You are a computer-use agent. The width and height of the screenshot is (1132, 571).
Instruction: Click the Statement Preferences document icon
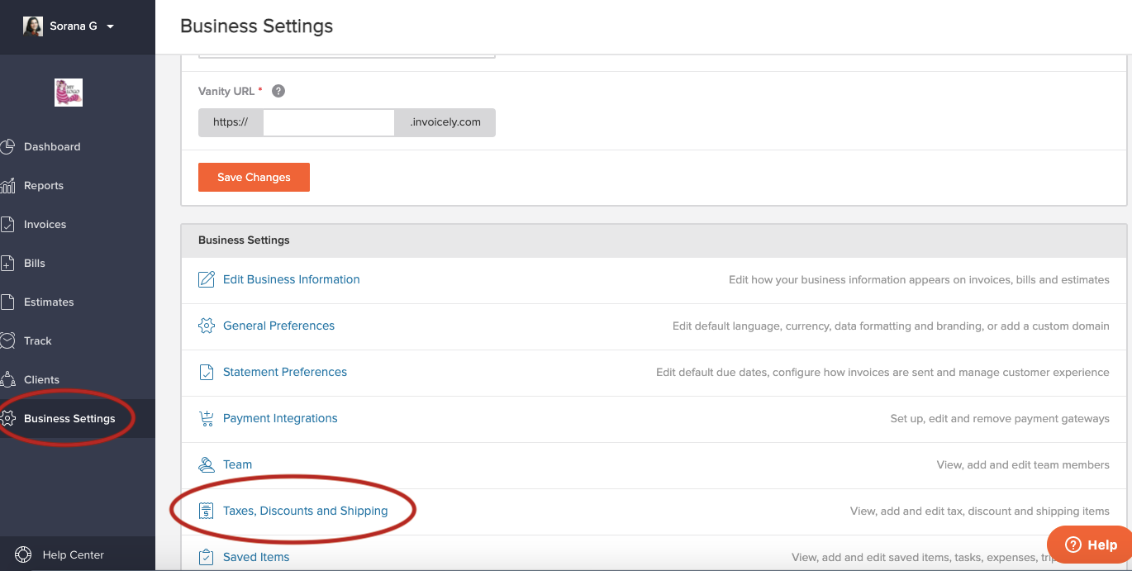click(x=207, y=372)
